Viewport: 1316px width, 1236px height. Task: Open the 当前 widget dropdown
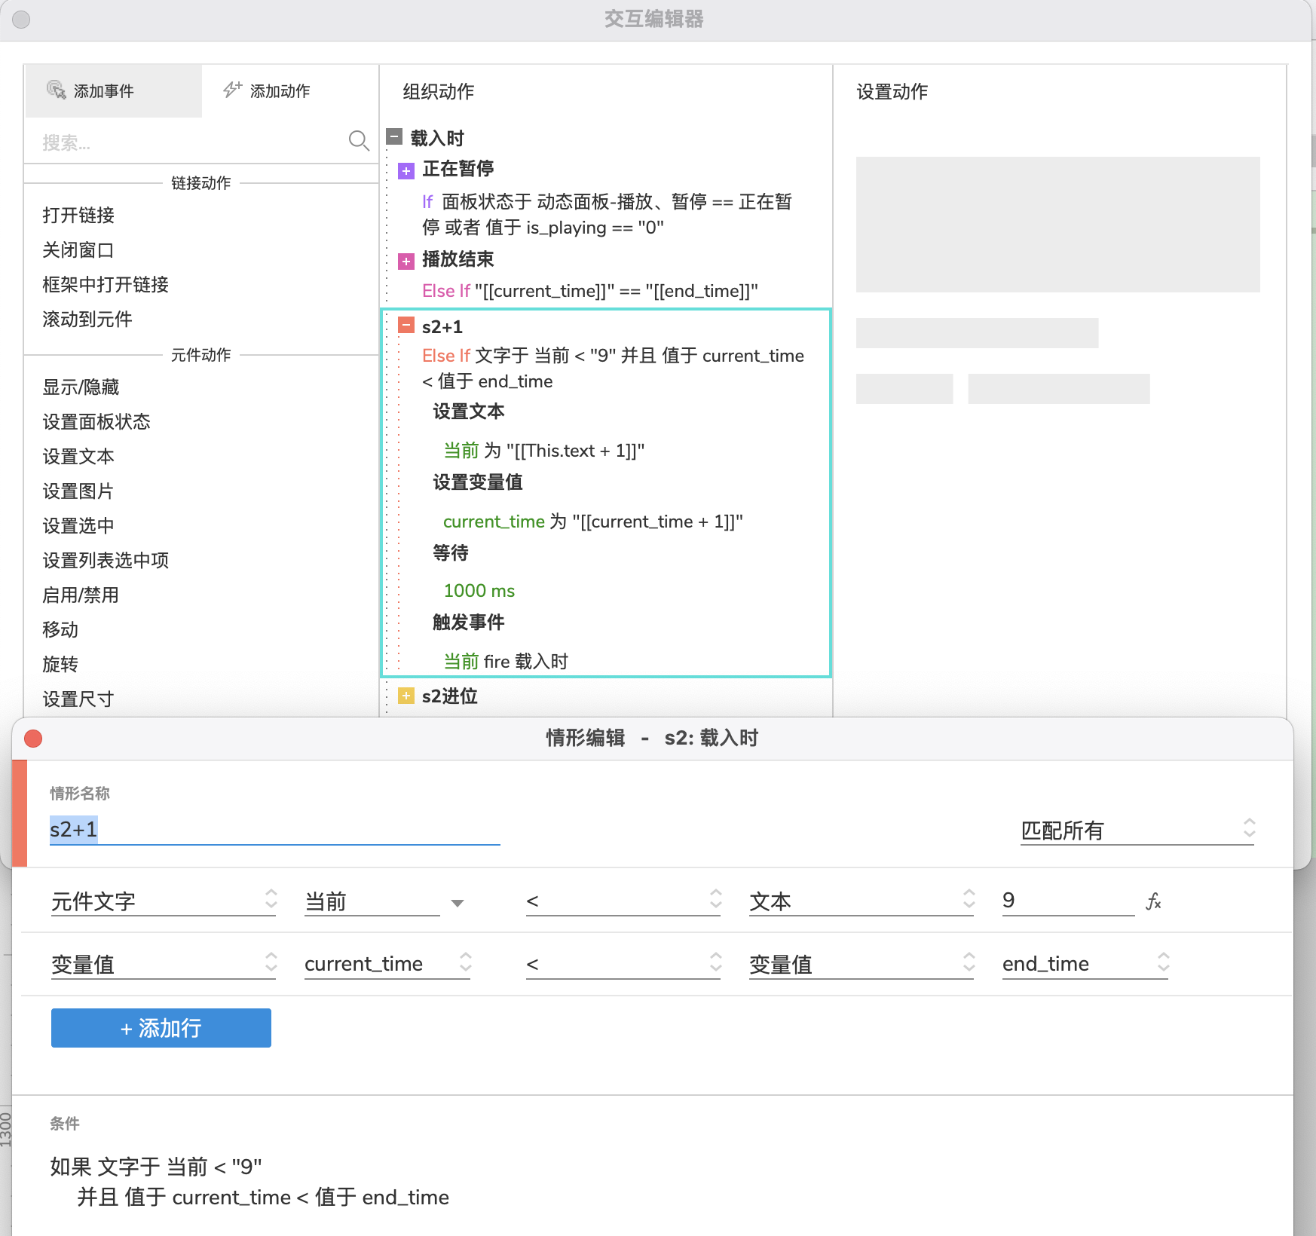coord(384,901)
